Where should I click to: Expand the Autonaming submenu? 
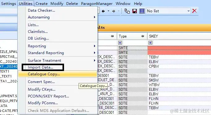point(58,17)
